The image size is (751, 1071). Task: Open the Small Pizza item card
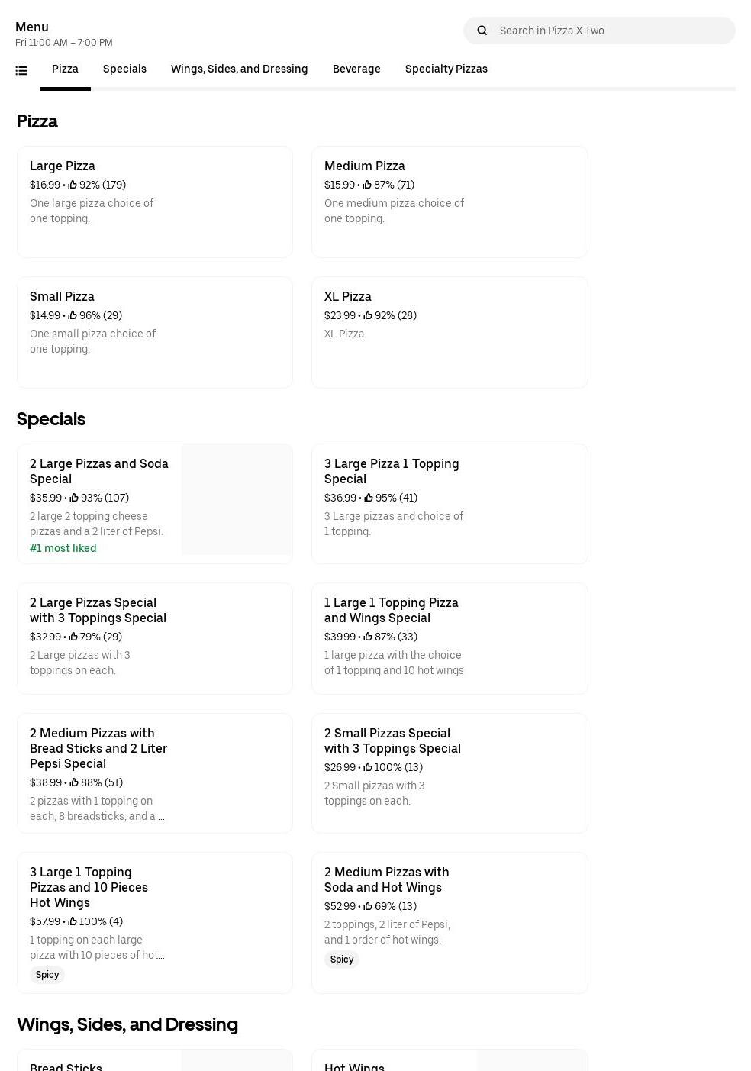click(154, 332)
